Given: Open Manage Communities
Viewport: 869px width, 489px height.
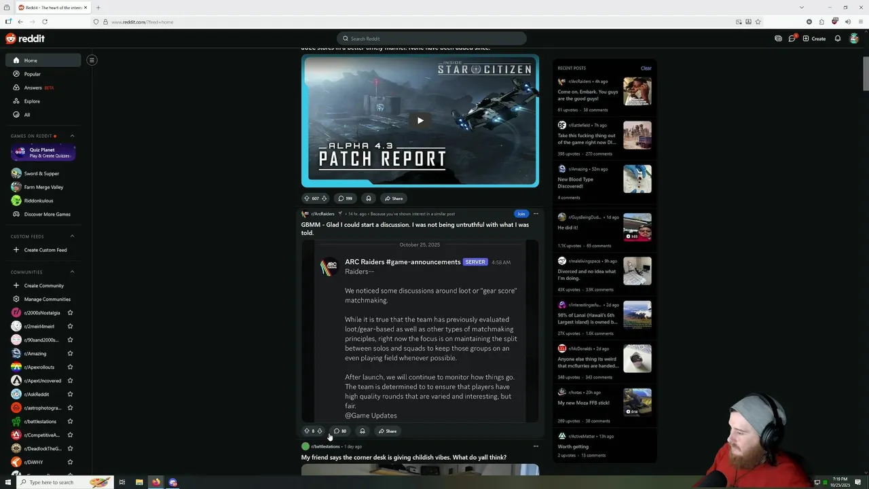Looking at the screenshot, I should 43,299.
